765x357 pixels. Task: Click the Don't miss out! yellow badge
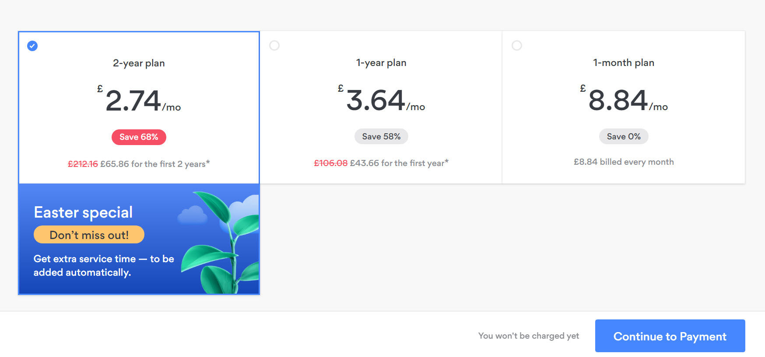click(x=89, y=235)
